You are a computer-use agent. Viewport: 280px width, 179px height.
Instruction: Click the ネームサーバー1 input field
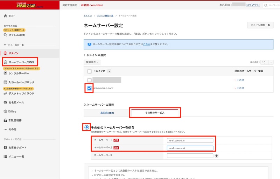pos(190,140)
